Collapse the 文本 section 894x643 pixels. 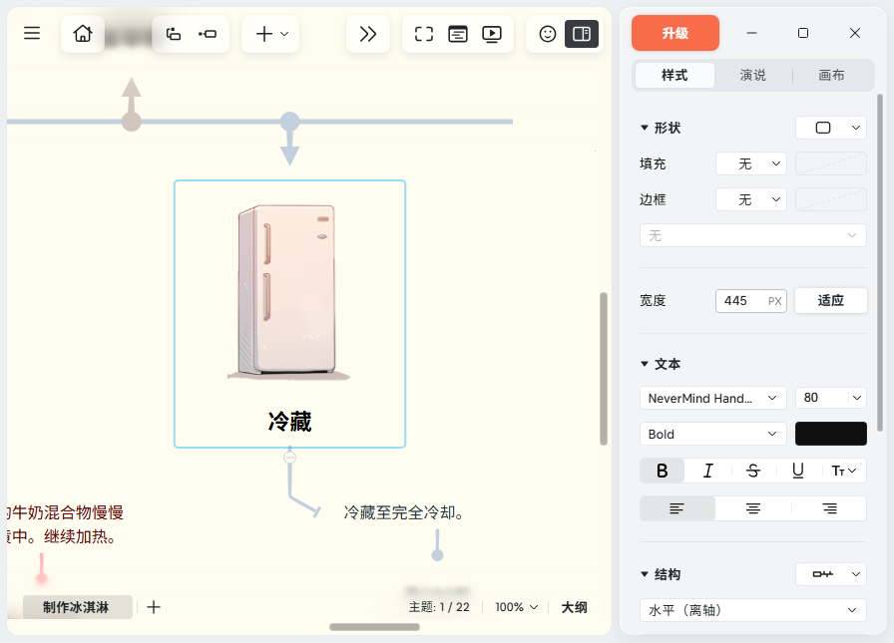tap(645, 364)
